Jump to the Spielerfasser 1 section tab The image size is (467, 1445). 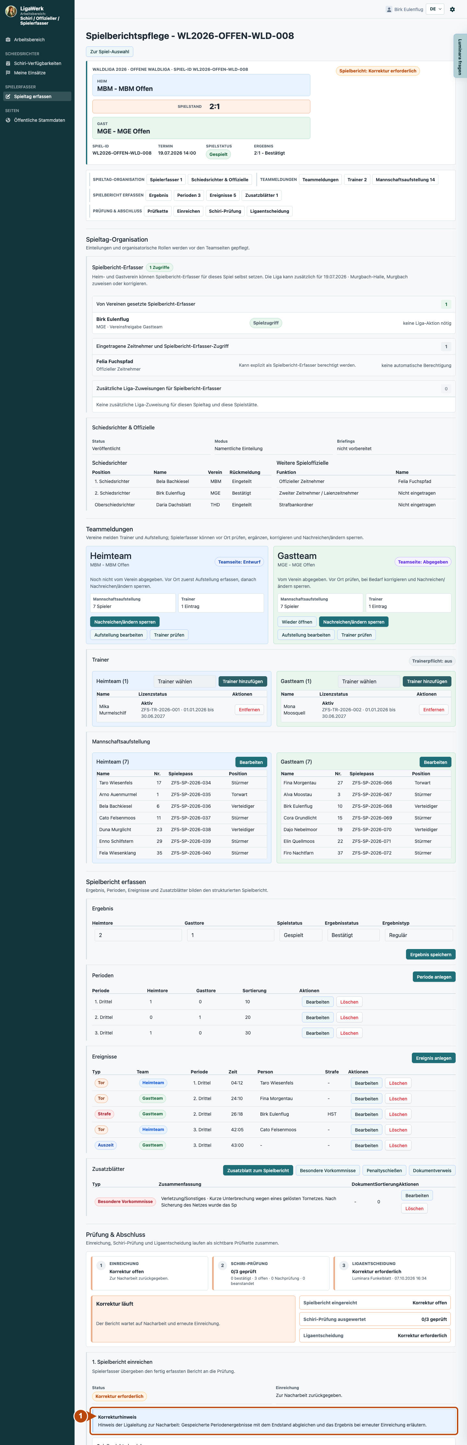point(166,180)
